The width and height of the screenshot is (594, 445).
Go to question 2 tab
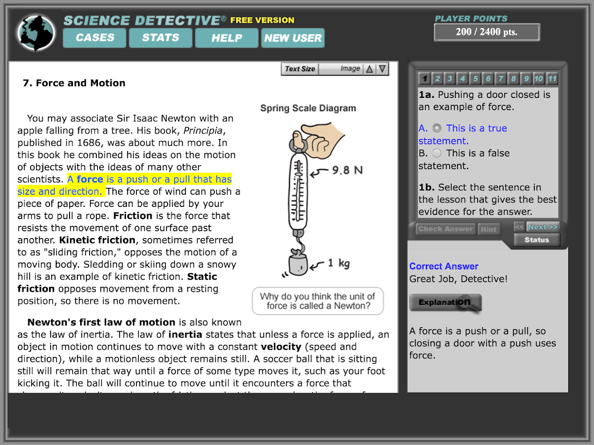click(437, 78)
